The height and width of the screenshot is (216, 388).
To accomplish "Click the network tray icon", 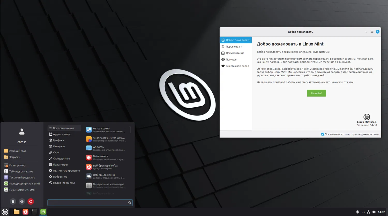I will [x=368, y=212].
